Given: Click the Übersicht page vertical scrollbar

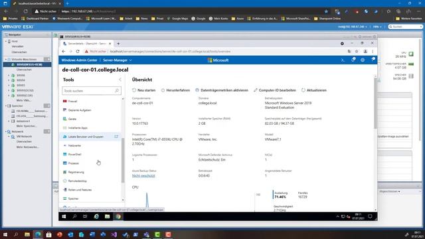Looking at the screenshot, I should (x=375, y=103).
